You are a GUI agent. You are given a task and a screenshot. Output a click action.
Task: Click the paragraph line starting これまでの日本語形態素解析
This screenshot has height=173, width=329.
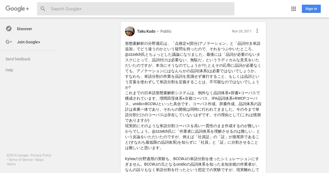click(x=192, y=93)
